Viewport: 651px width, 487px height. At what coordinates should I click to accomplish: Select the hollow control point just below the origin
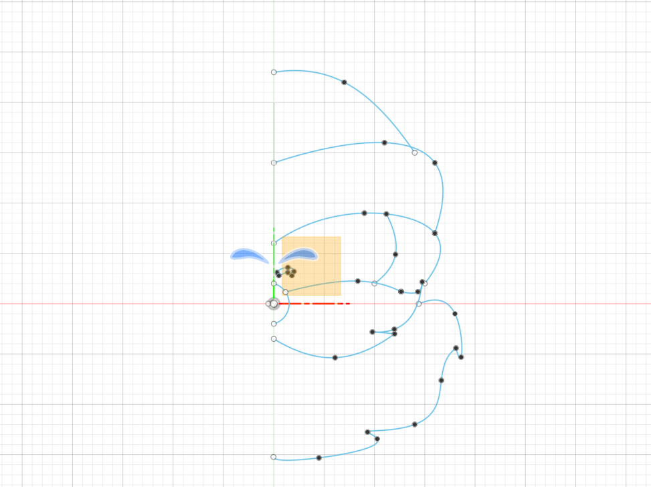point(272,323)
